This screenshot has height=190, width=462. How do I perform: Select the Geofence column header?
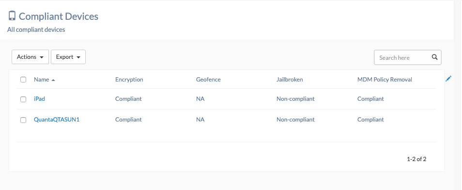point(208,80)
